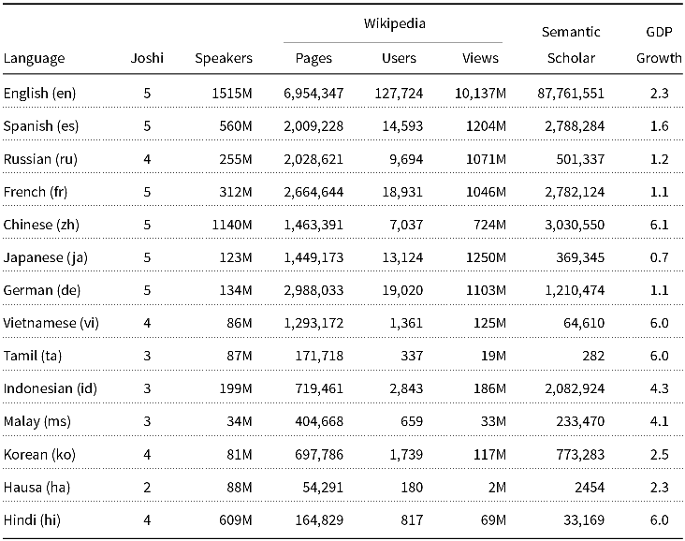Select the Views column header
Viewport: 685px width, 541px height.
(480, 58)
